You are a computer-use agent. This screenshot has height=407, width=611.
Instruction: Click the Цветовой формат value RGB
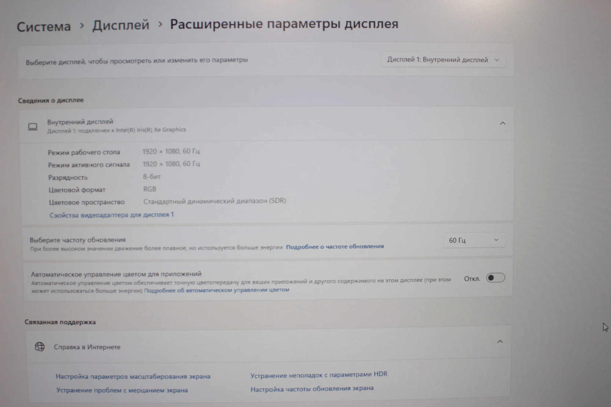[150, 189]
